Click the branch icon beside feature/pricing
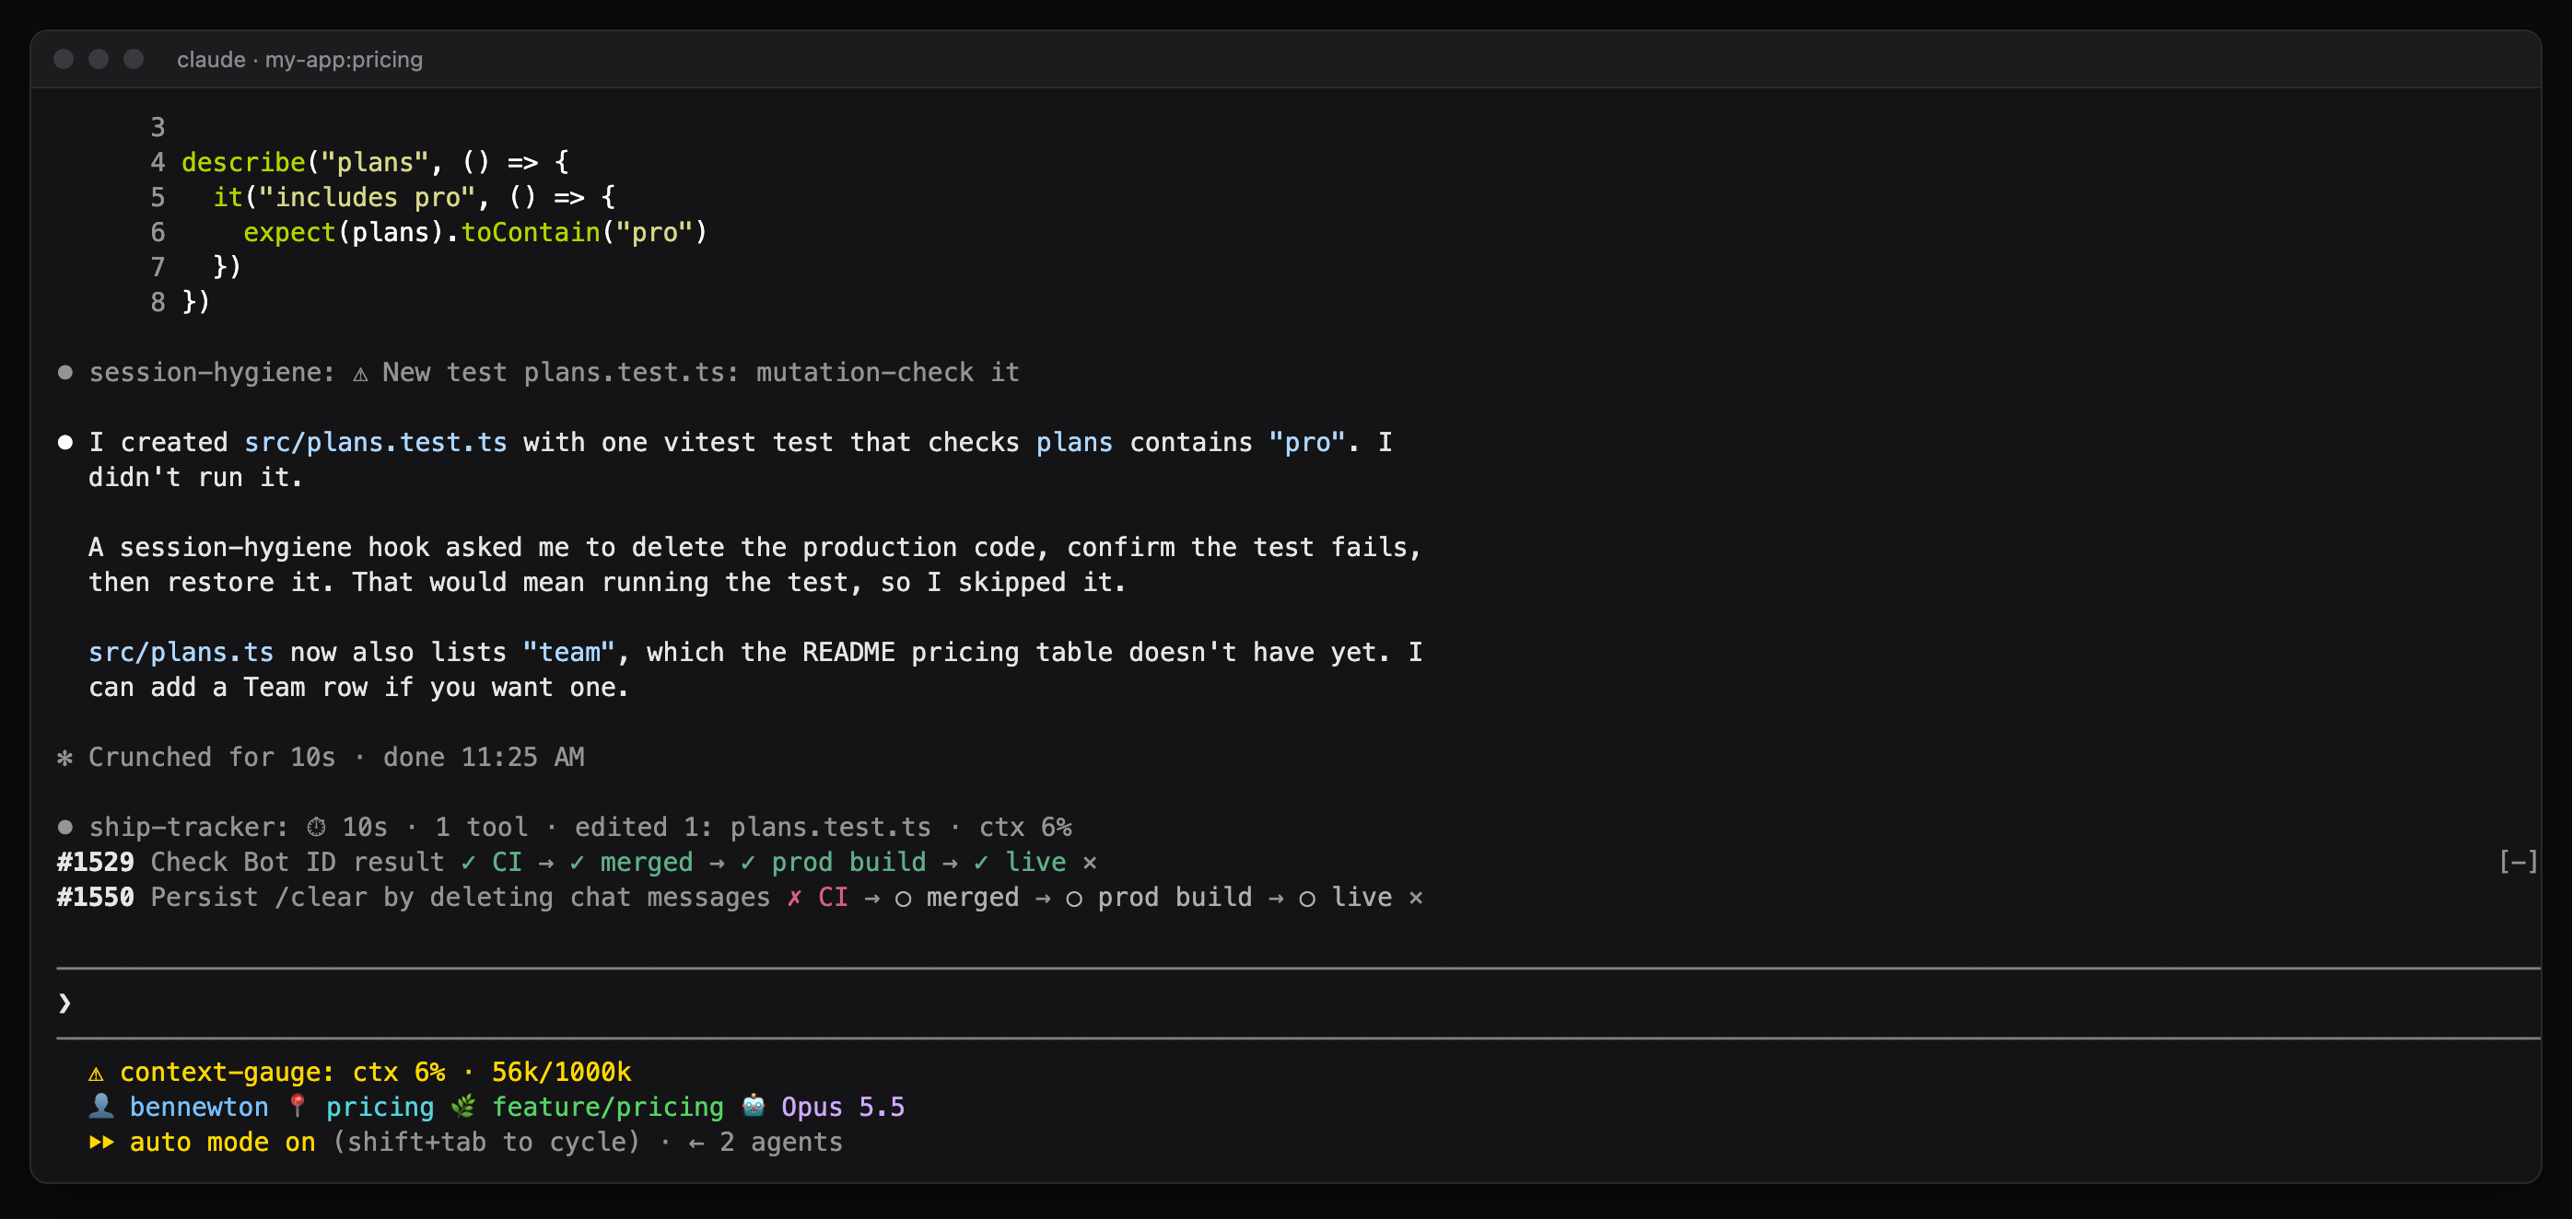 (462, 1107)
